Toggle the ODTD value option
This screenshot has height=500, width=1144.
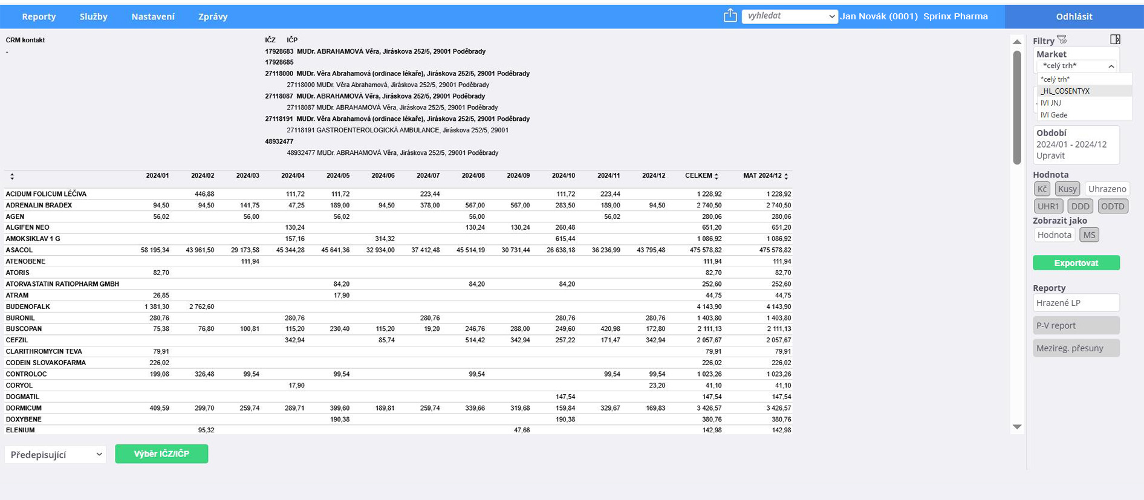(1113, 206)
